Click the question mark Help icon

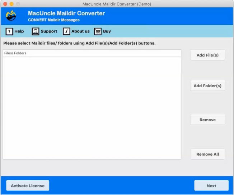[9, 31]
